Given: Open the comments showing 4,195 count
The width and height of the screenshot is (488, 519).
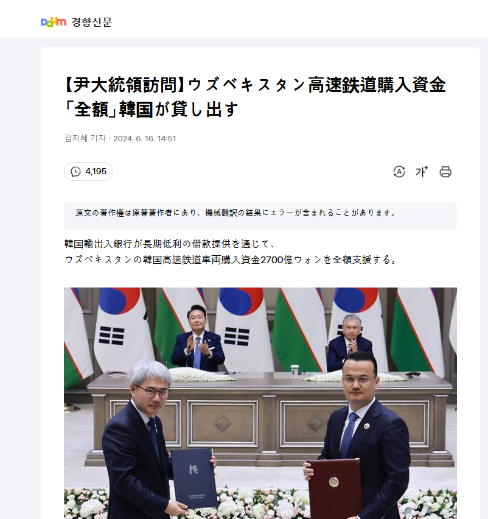Looking at the screenshot, I should pos(88,171).
